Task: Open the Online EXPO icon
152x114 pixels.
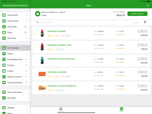Action: tap(4, 15)
